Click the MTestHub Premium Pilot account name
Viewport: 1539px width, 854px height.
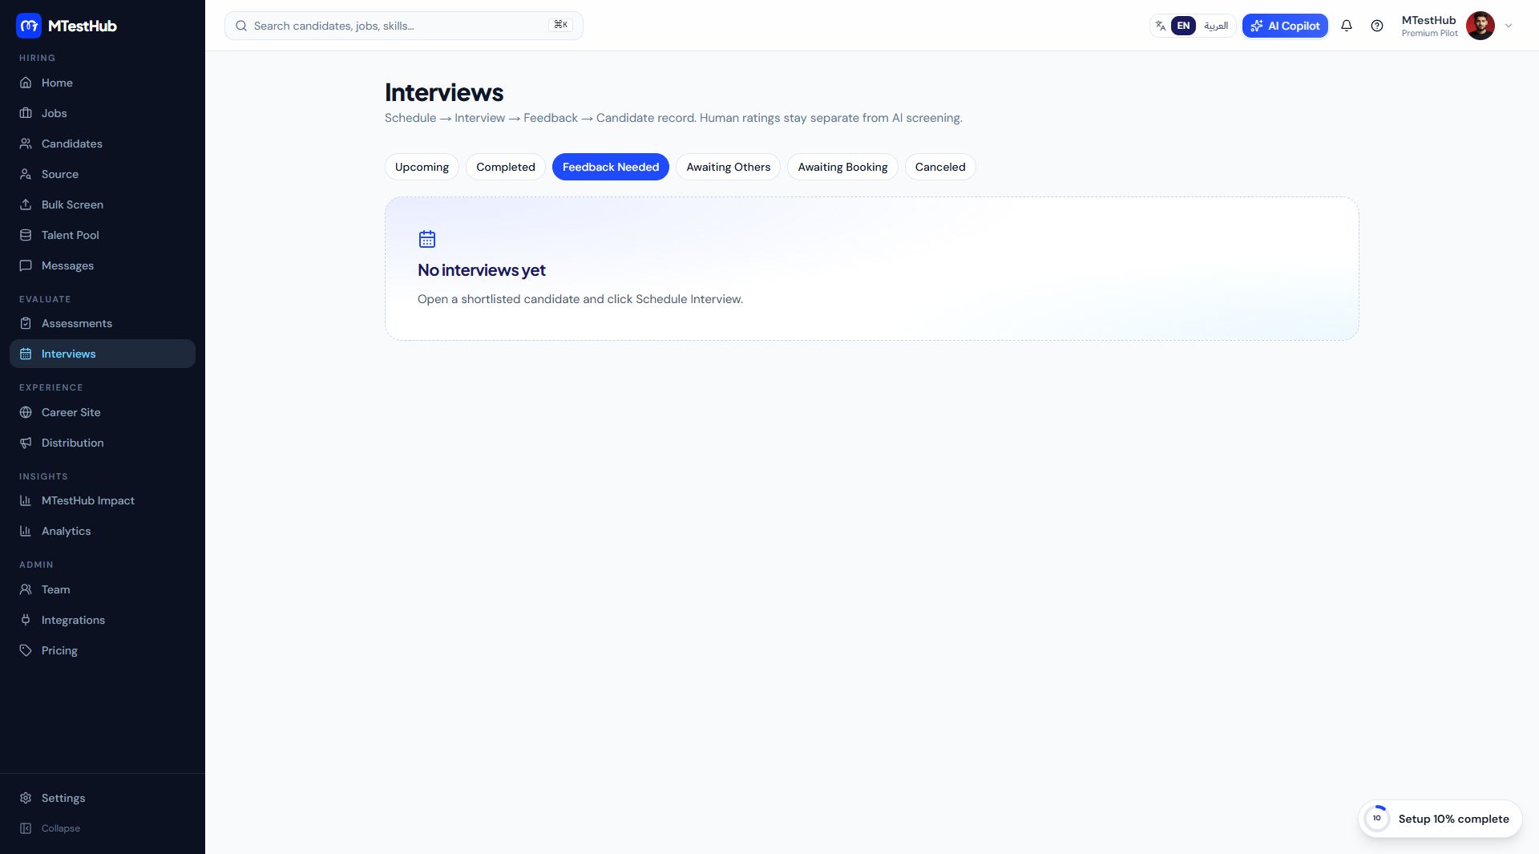1429,26
